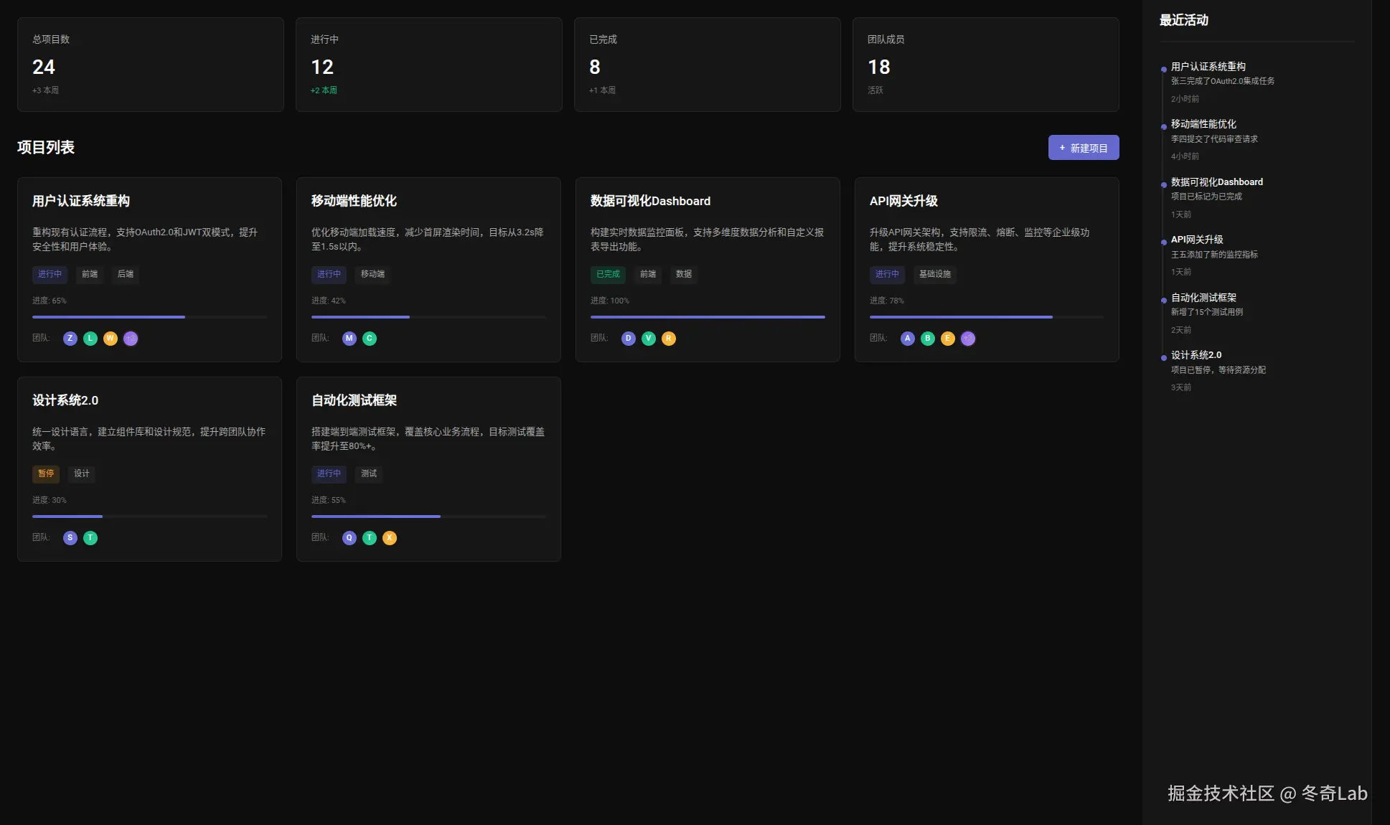Click the progress bar of 移动端性能优化
Viewport: 1390px width, 825px height.
click(428, 316)
